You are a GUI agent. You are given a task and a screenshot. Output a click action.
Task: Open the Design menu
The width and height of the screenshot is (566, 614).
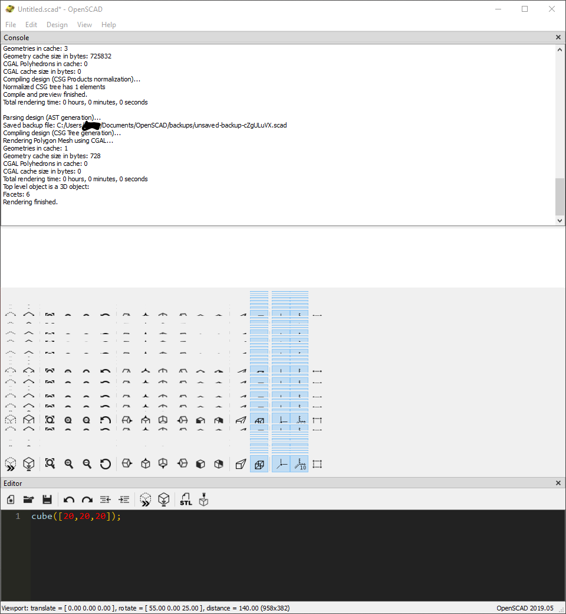57,24
